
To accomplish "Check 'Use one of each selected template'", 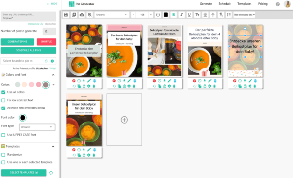I will tap(3, 162).
